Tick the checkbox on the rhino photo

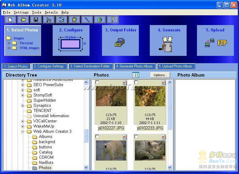point(136,136)
